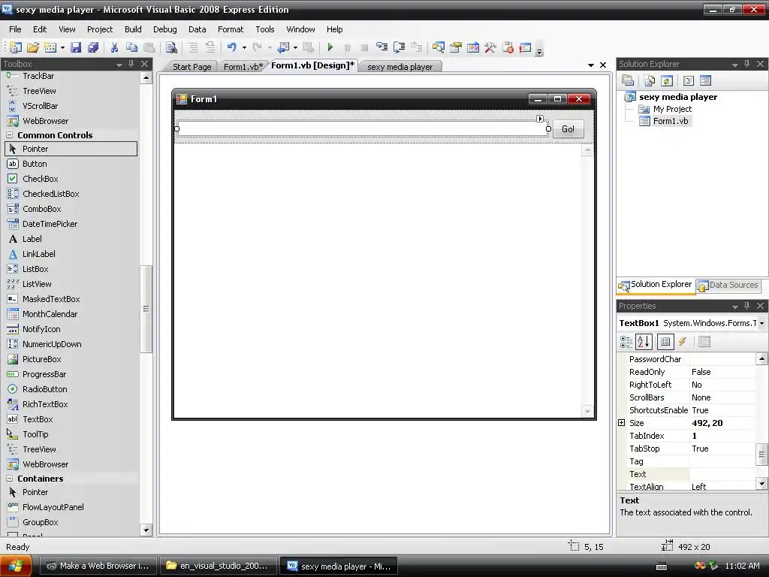This screenshot has width=769, height=577.
Task: Click the Properties grid scroll up arrow
Action: tap(761, 358)
